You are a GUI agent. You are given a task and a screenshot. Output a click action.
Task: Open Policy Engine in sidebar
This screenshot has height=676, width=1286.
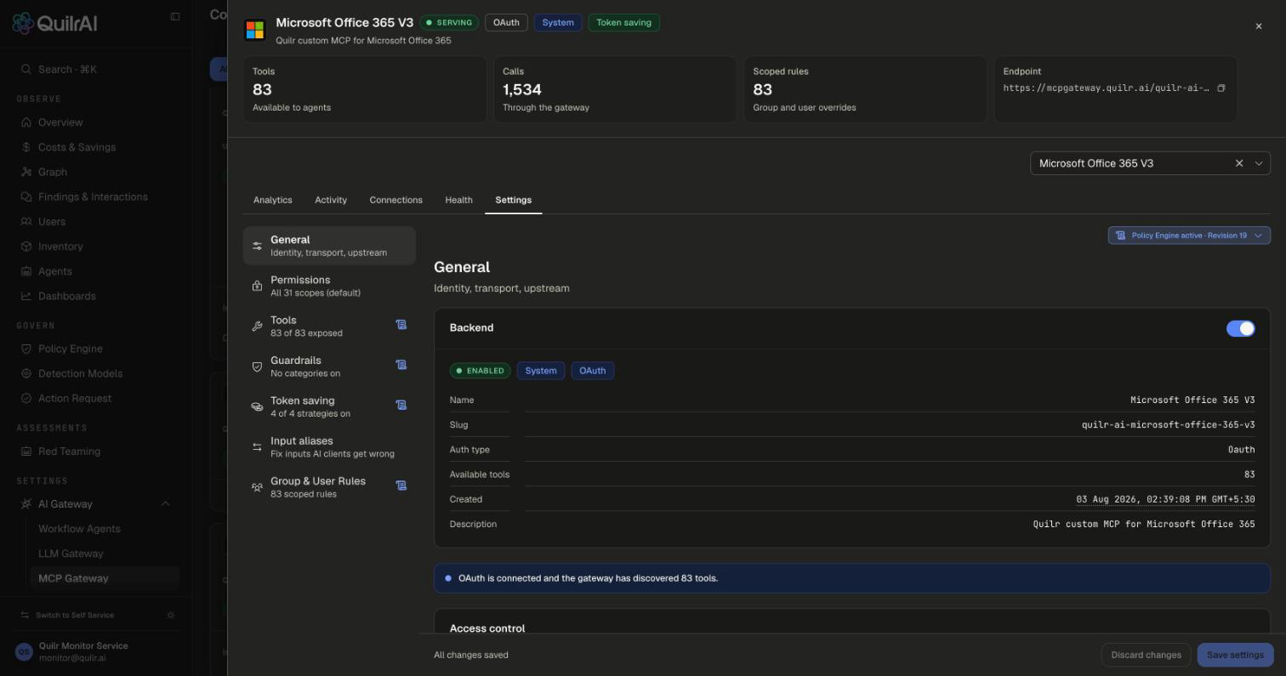coord(70,349)
